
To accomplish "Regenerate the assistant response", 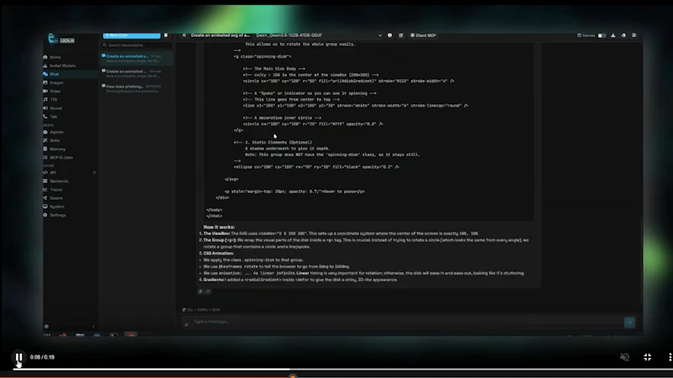I will [x=208, y=291].
